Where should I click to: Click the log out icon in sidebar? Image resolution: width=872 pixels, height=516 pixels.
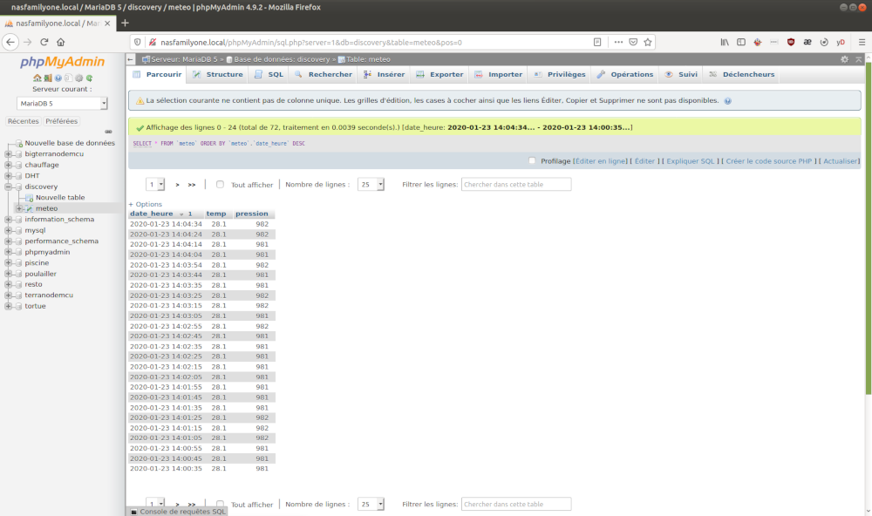(48, 78)
